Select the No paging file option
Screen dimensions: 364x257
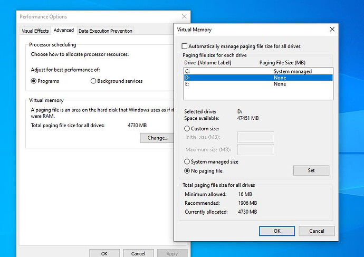pos(187,171)
